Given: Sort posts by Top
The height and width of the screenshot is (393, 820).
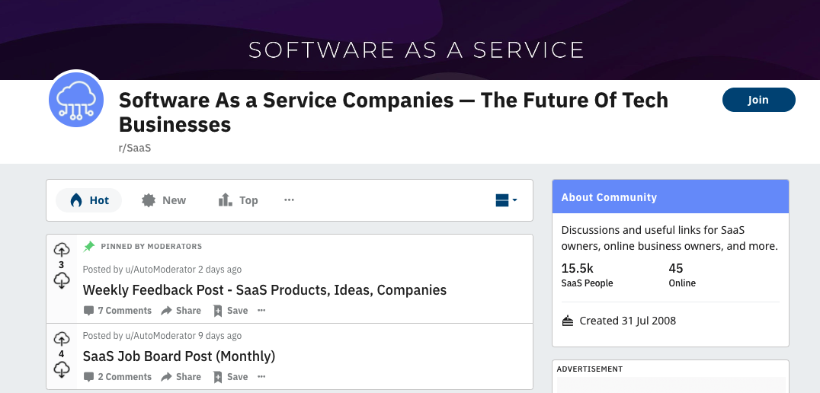Looking at the screenshot, I should (239, 200).
